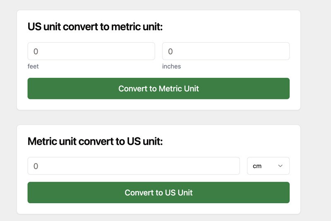Click the chevron arrow beside cm
Screen dimensions: 331x221
pos(280,166)
